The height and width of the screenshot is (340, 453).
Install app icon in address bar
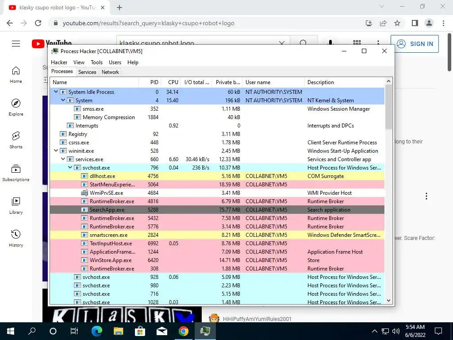coord(369,23)
